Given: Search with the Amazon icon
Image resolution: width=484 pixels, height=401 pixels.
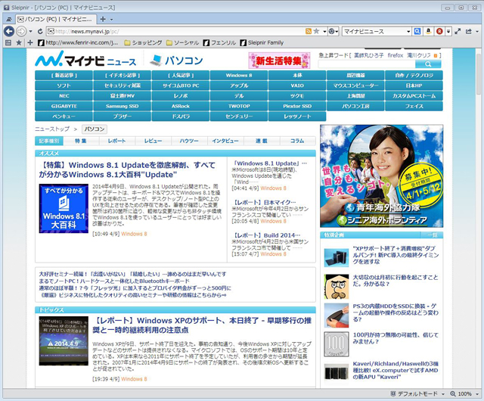Looking at the screenshot, I should [428, 31].
